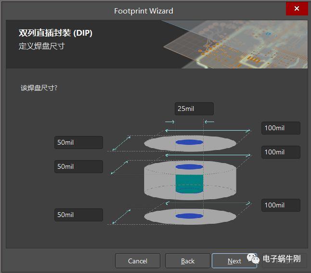Viewport: 311px width, 273px height.
Task: Click the 定义焊盘尺寸 subtitle
Action: (42, 46)
